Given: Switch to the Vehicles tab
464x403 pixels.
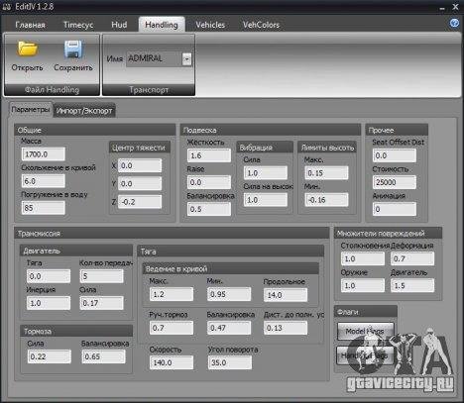Looking at the screenshot, I should (210, 25).
